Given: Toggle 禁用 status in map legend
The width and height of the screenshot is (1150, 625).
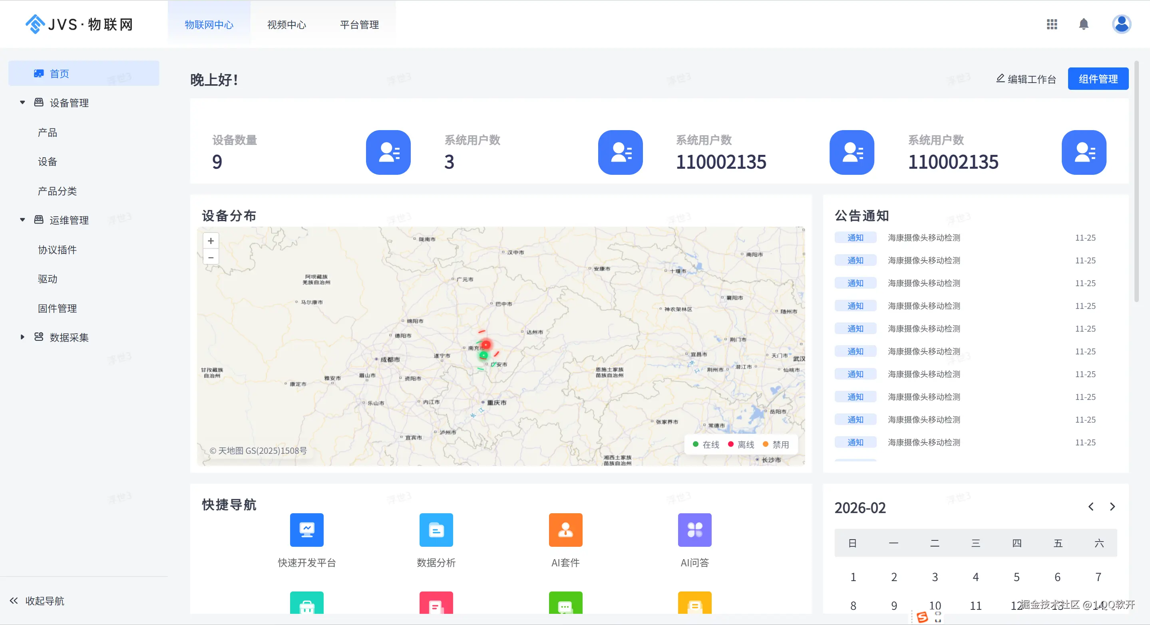Looking at the screenshot, I should tap(776, 445).
